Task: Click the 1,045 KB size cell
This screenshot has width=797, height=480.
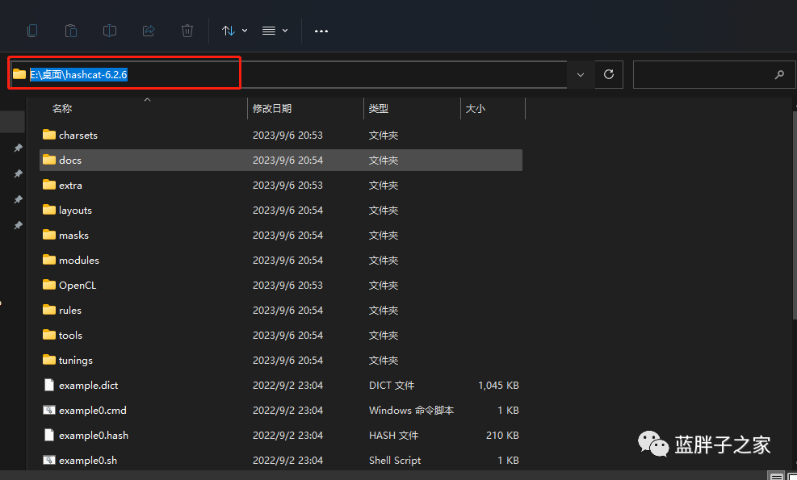Action: [x=498, y=386]
